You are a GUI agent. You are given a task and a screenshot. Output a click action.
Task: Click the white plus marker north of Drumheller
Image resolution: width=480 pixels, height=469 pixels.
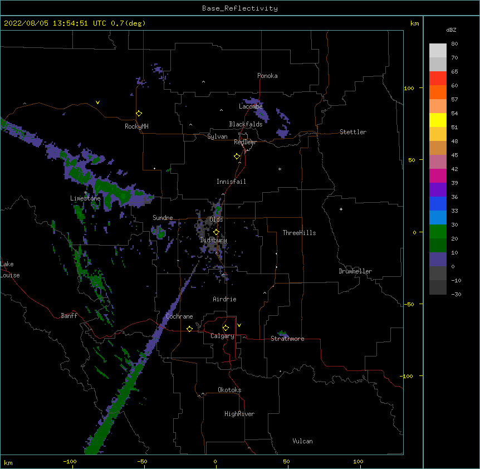pyautogui.click(x=341, y=209)
